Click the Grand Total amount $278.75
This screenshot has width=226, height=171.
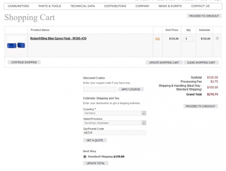(212, 95)
